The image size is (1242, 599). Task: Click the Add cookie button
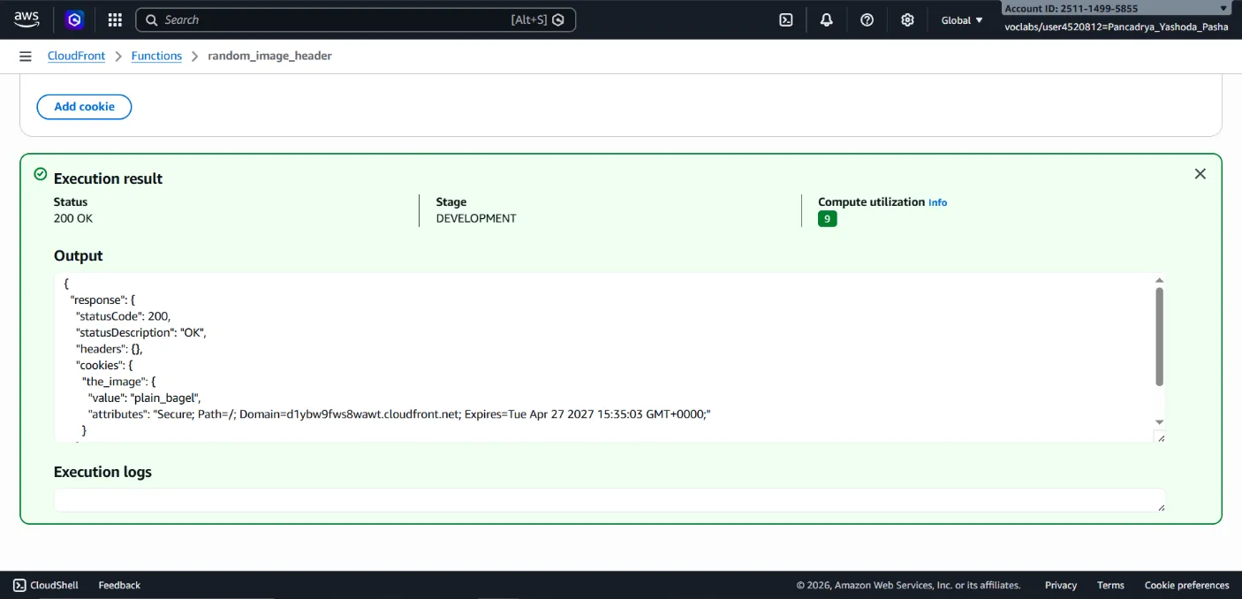(84, 107)
